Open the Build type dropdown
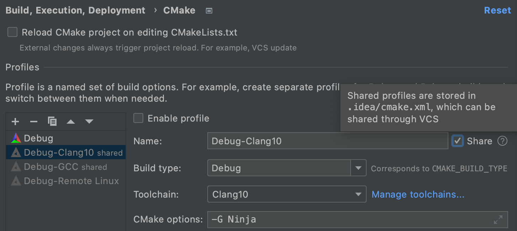 [358, 168]
